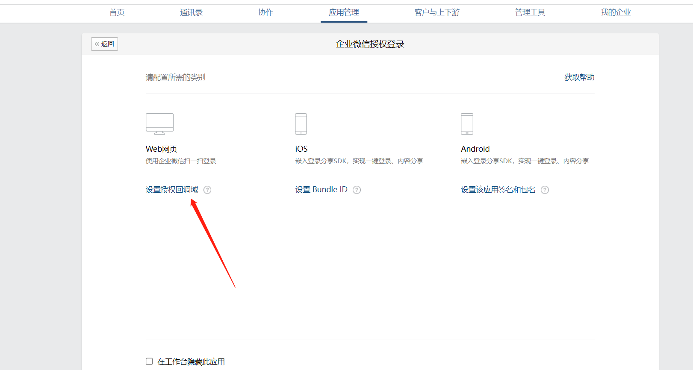693x370 pixels.
Task: Click the iOS heading text
Action: (x=301, y=149)
